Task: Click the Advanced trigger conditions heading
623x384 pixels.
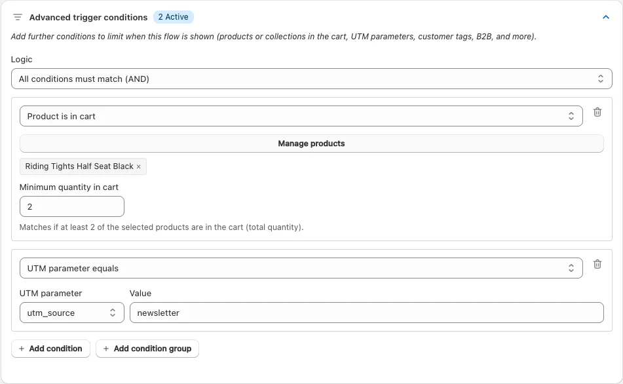Action: (x=88, y=18)
